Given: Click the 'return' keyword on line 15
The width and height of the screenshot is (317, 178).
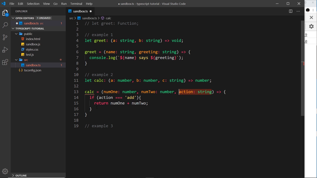Looking at the screenshot, I should coord(101,103).
